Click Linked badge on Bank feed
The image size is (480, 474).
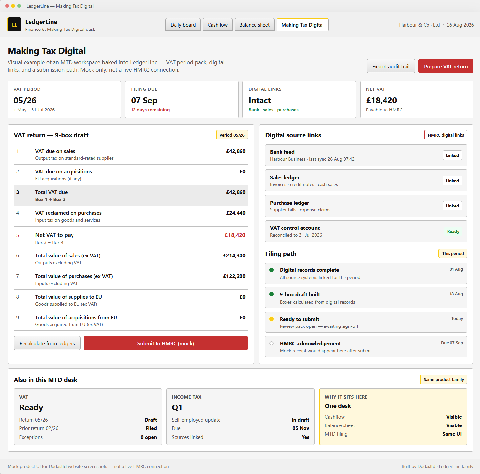pyautogui.click(x=452, y=155)
